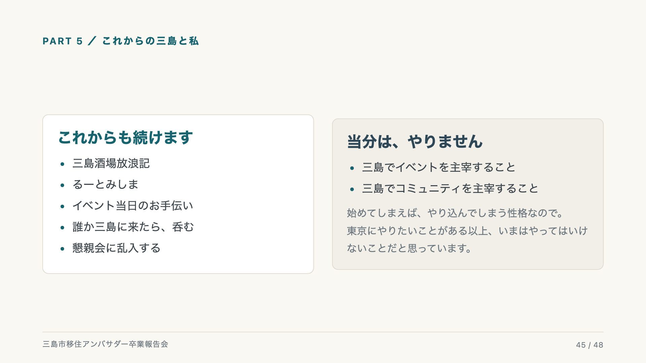Click the heading 当分は、やりません
This screenshot has width=646, height=363.
click(415, 142)
